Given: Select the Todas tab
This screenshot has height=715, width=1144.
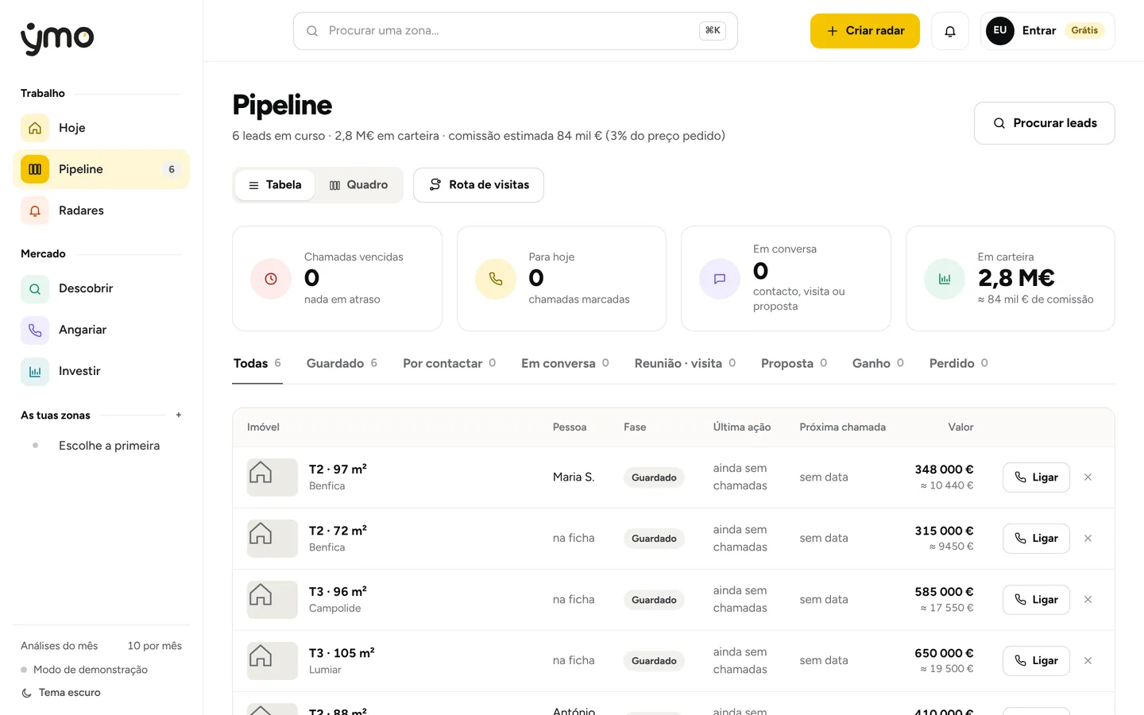Looking at the screenshot, I should click(257, 363).
